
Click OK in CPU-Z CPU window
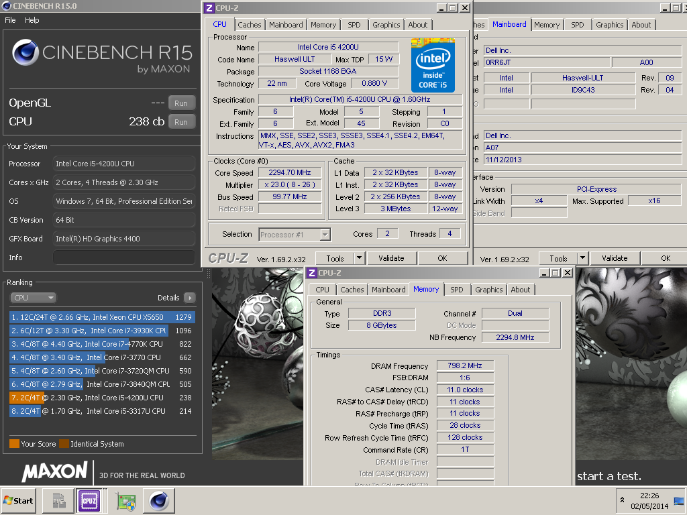tap(443, 258)
